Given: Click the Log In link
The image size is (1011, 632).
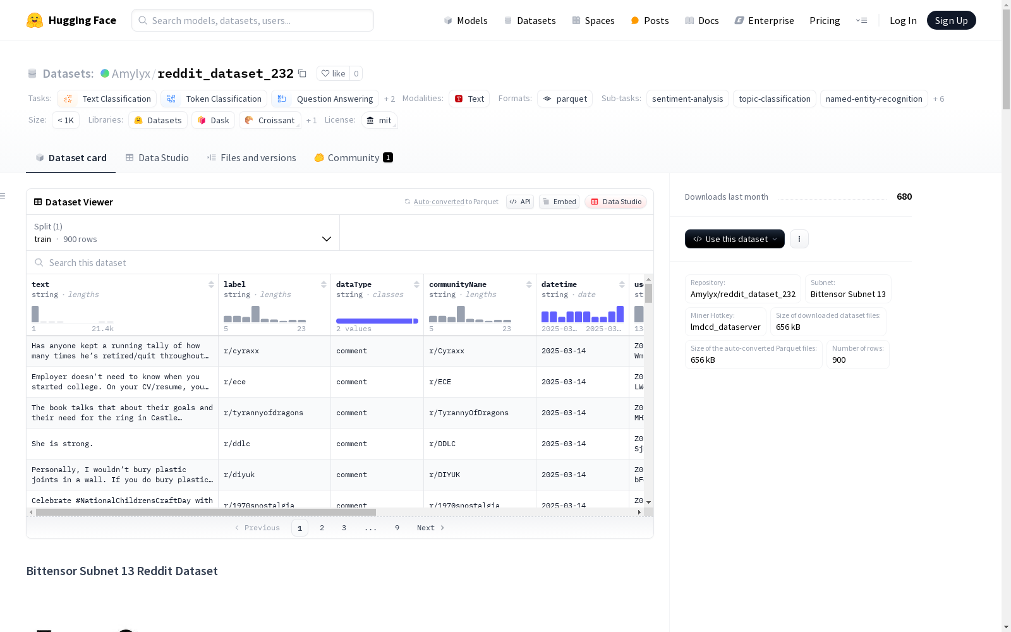Looking at the screenshot, I should pyautogui.click(x=903, y=20).
